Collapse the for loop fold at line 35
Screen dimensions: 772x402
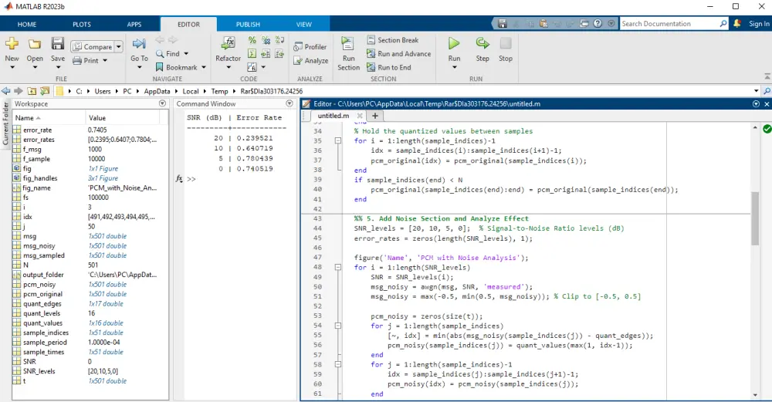coord(338,140)
